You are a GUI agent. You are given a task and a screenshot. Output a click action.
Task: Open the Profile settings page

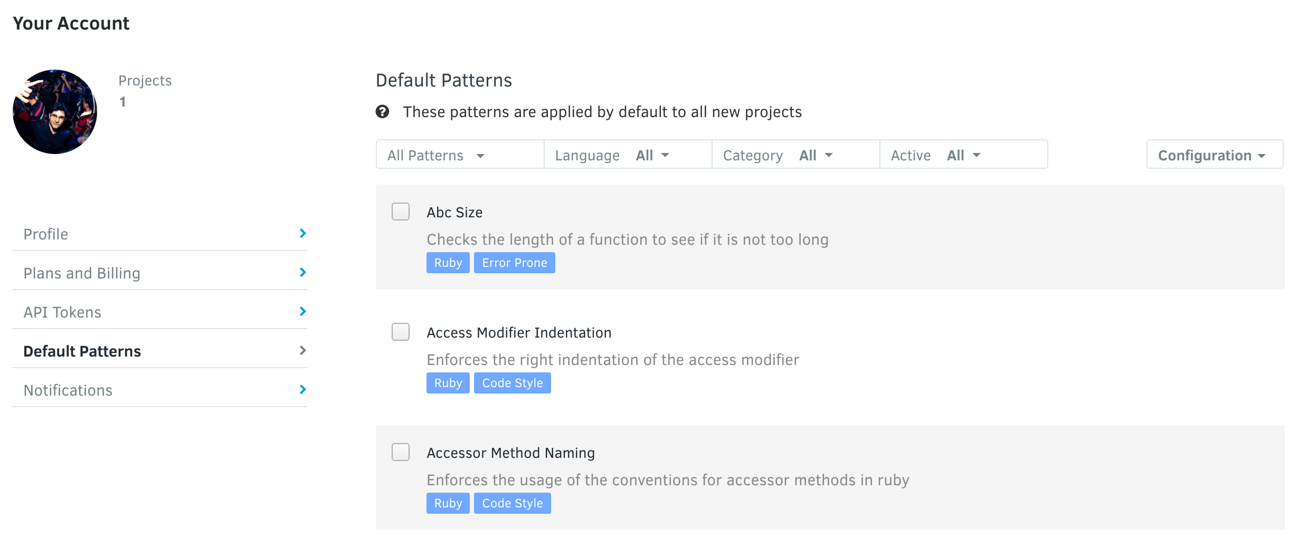pyautogui.click(x=45, y=234)
